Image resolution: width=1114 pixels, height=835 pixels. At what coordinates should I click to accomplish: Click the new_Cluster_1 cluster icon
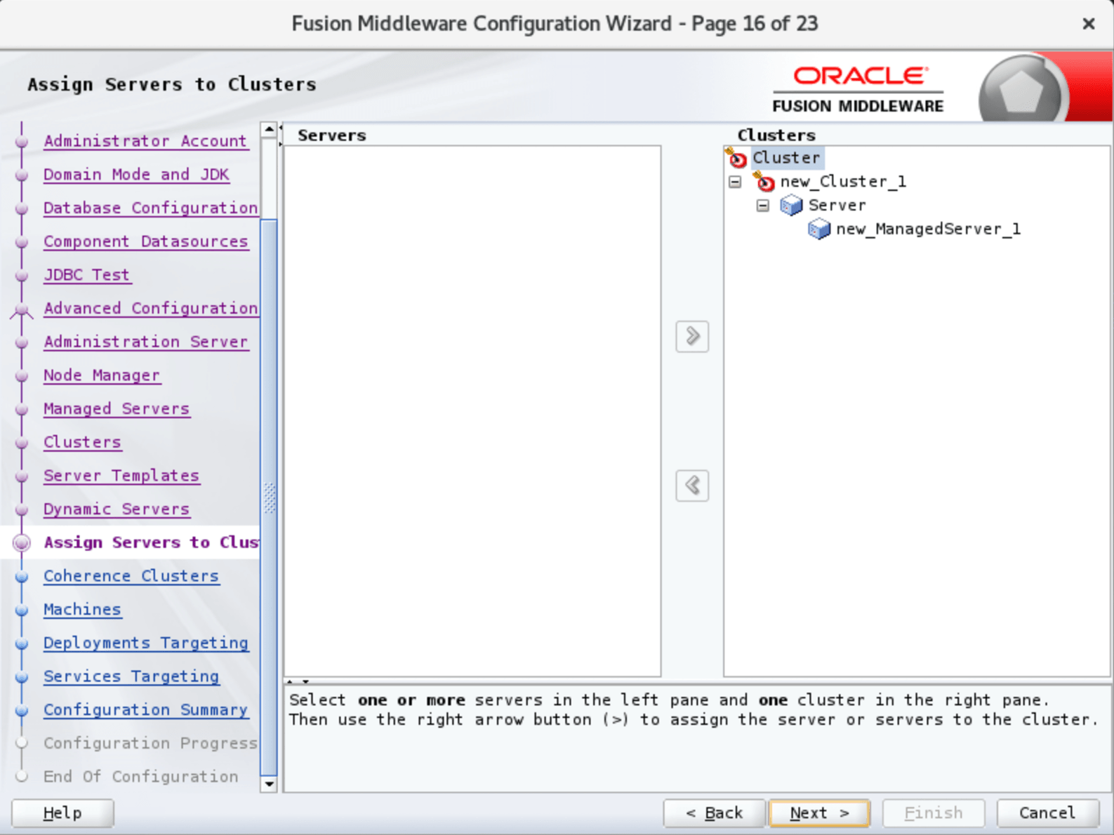tap(764, 182)
